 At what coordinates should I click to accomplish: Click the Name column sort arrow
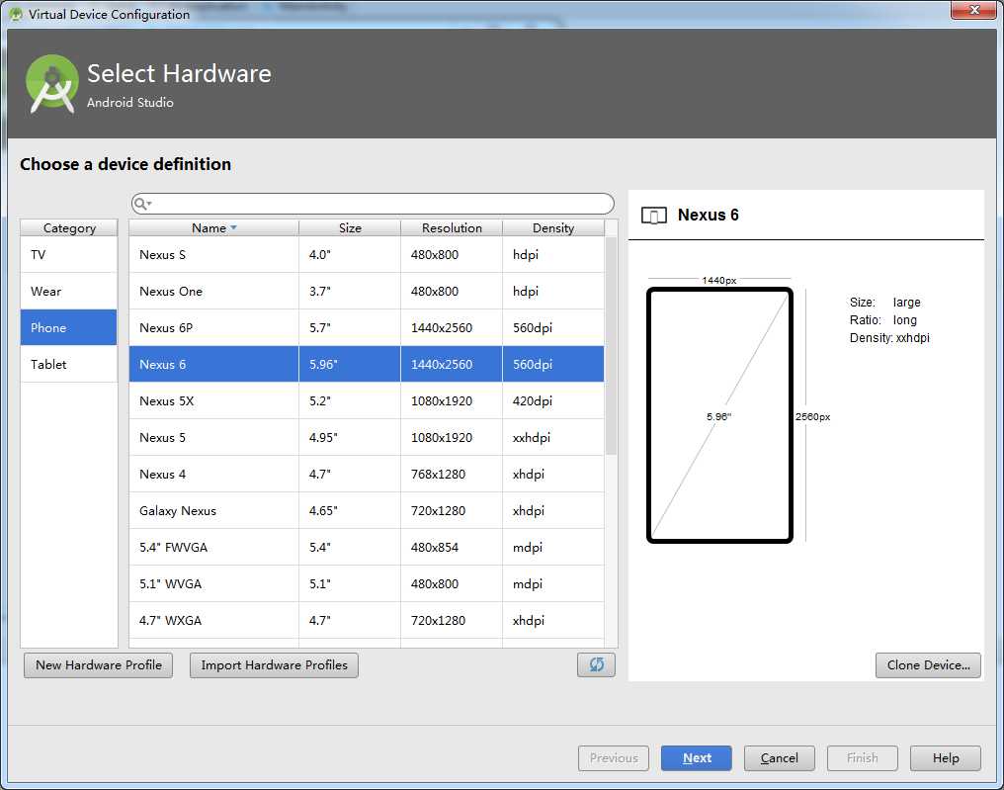pyautogui.click(x=234, y=228)
